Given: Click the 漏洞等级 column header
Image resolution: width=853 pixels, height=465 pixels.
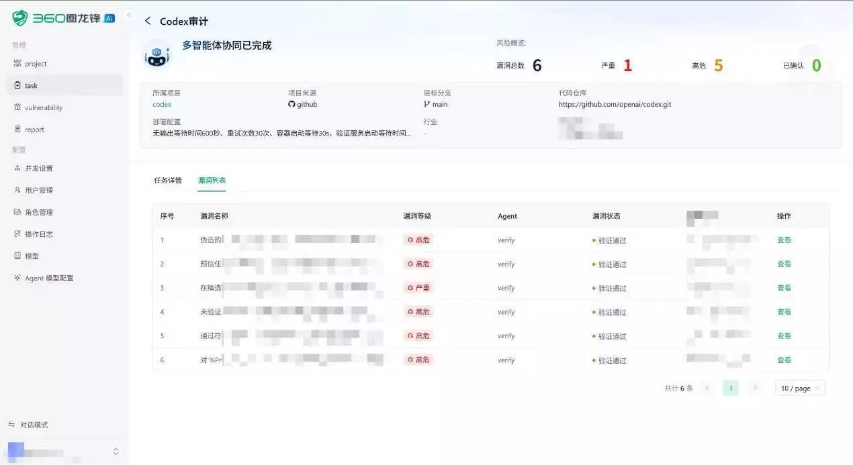Looking at the screenshot, I should 417,216.
